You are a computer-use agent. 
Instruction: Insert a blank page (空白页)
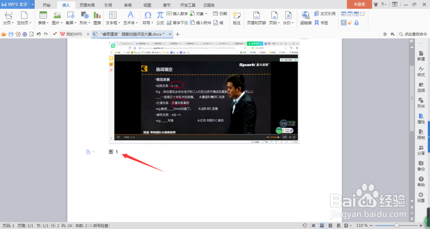(24, 18)
